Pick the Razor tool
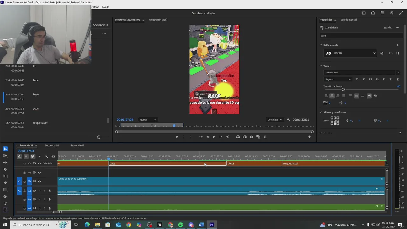This screenshot has height=229, width=407. tap(5, 169)
